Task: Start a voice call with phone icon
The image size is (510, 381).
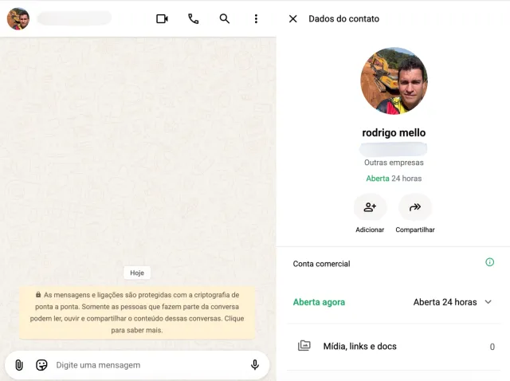Action: click(193, 19)
